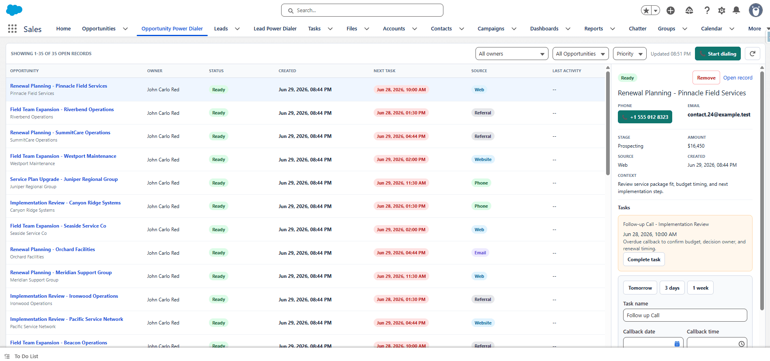The width and height of the screenshot is (770, 361).
Task: Open Implementation Review - Ironwood Operations link
Action: [64, 296]
